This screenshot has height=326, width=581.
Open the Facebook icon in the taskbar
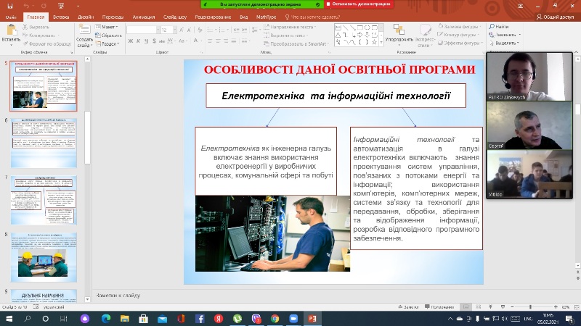200,318
